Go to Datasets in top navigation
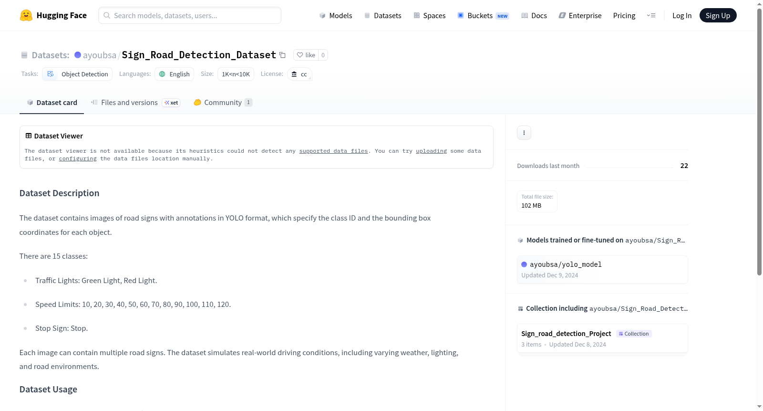Viewport: 763px width, 411px height. click(382, 15)
